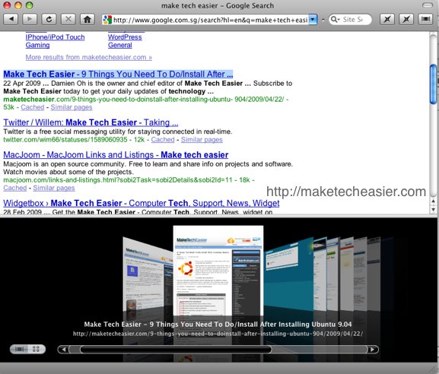Open the search engine magnifier dropdown
The width and height of the screenshot is (439, 374).
(x=335, y=19)
